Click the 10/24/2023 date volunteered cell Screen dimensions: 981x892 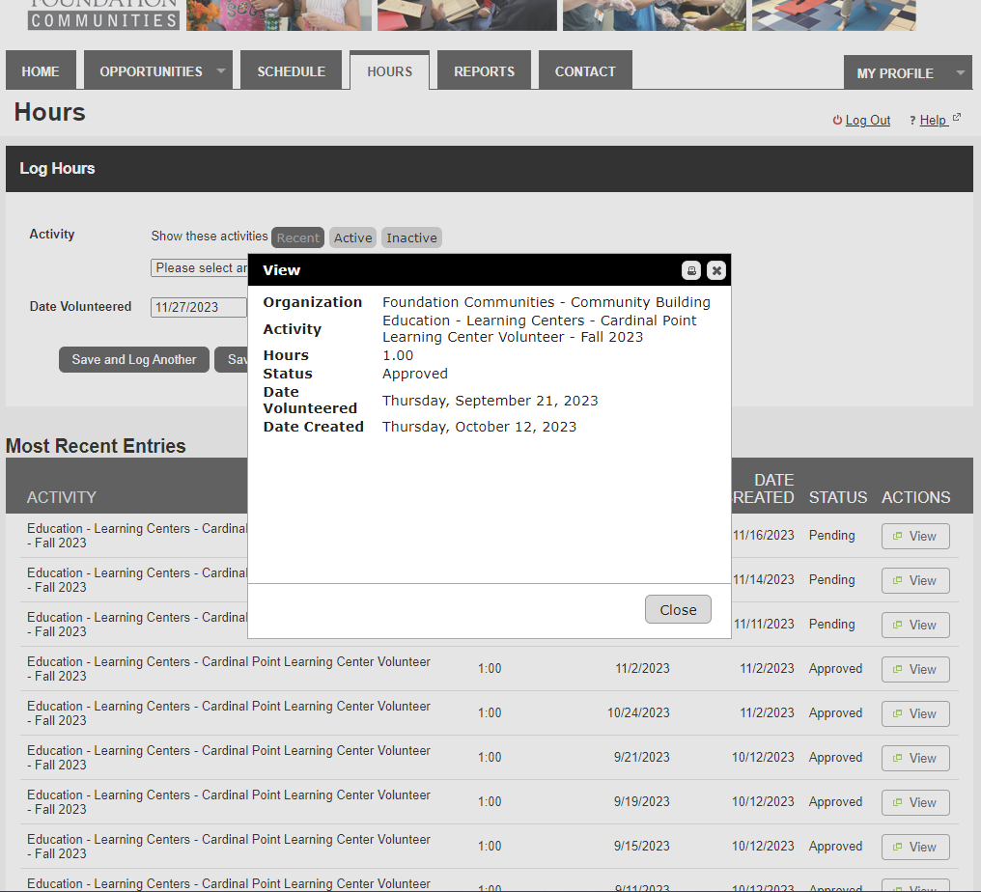[638, 713]
